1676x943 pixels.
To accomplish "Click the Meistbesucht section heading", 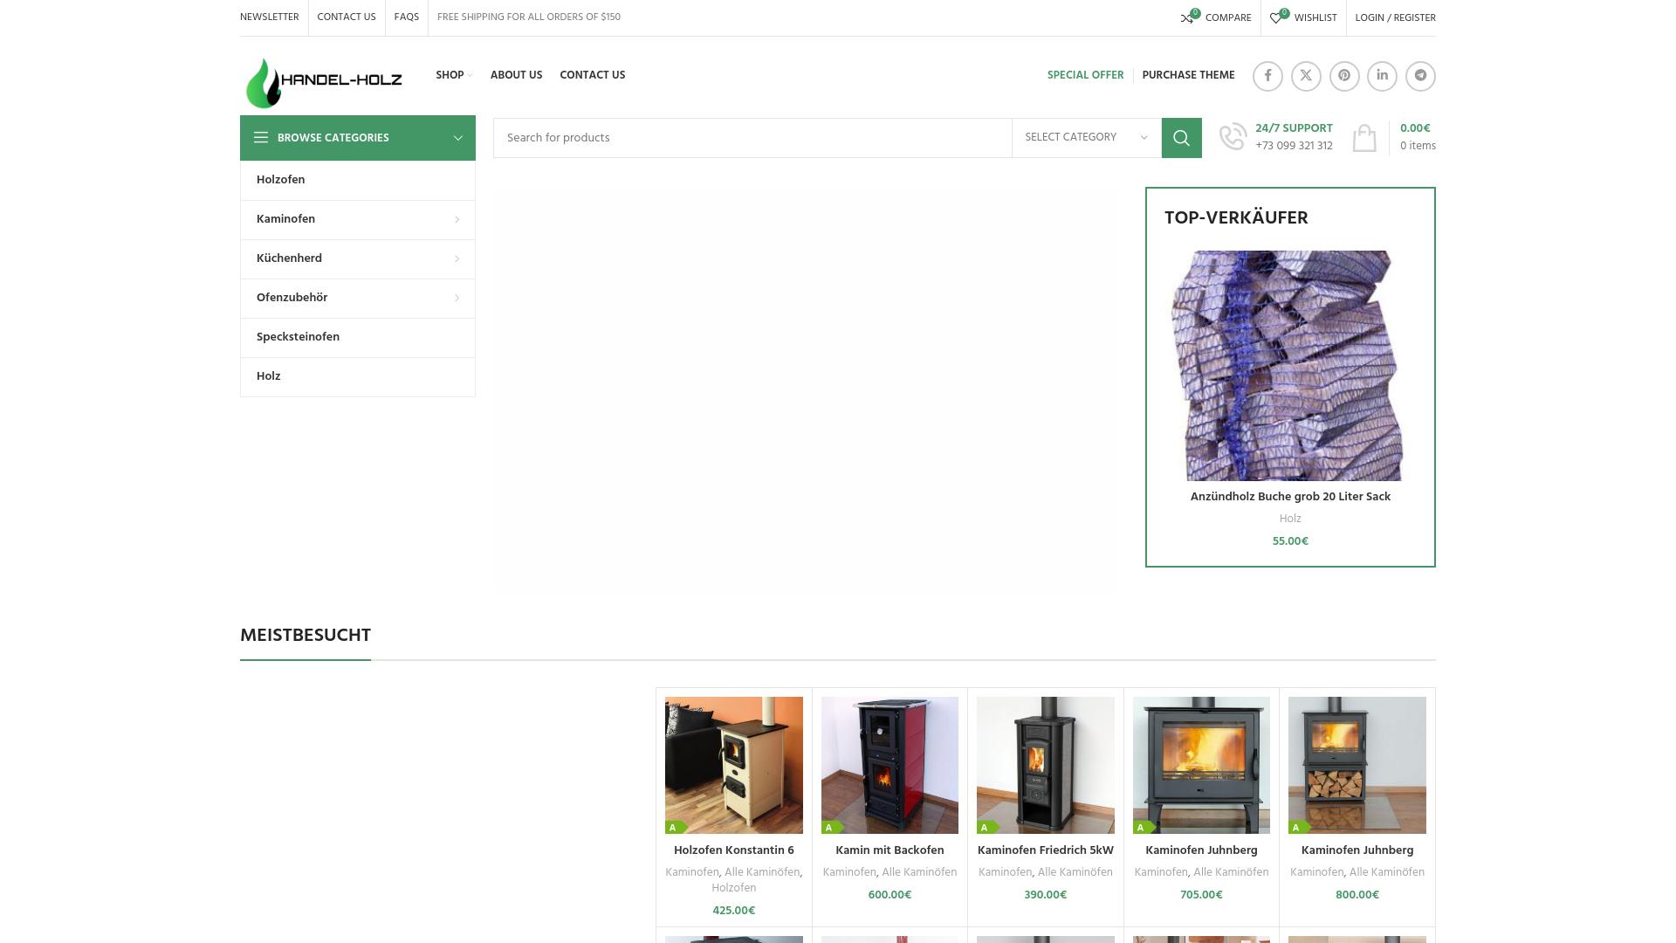I will pos(306,636).
